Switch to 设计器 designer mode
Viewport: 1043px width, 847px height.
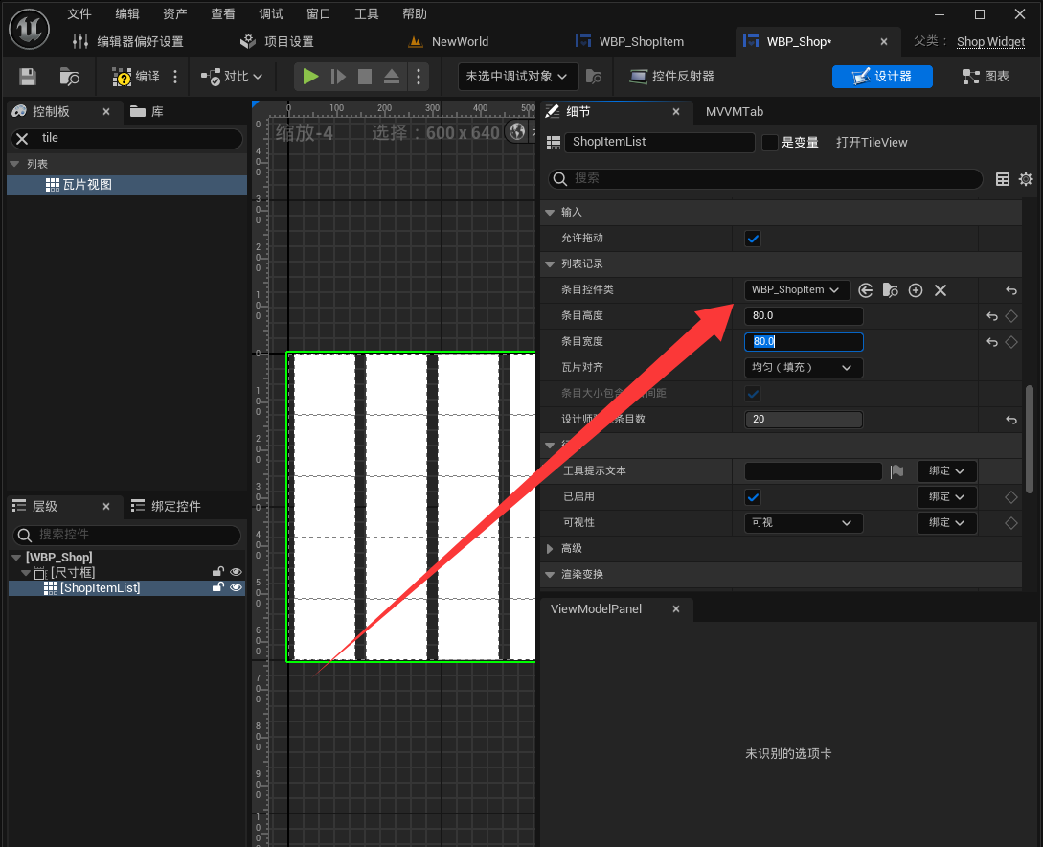point(882,77)
